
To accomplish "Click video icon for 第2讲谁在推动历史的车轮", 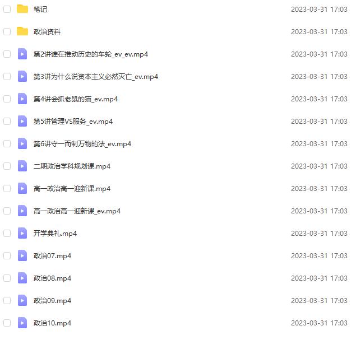I will tap(22, 54).
